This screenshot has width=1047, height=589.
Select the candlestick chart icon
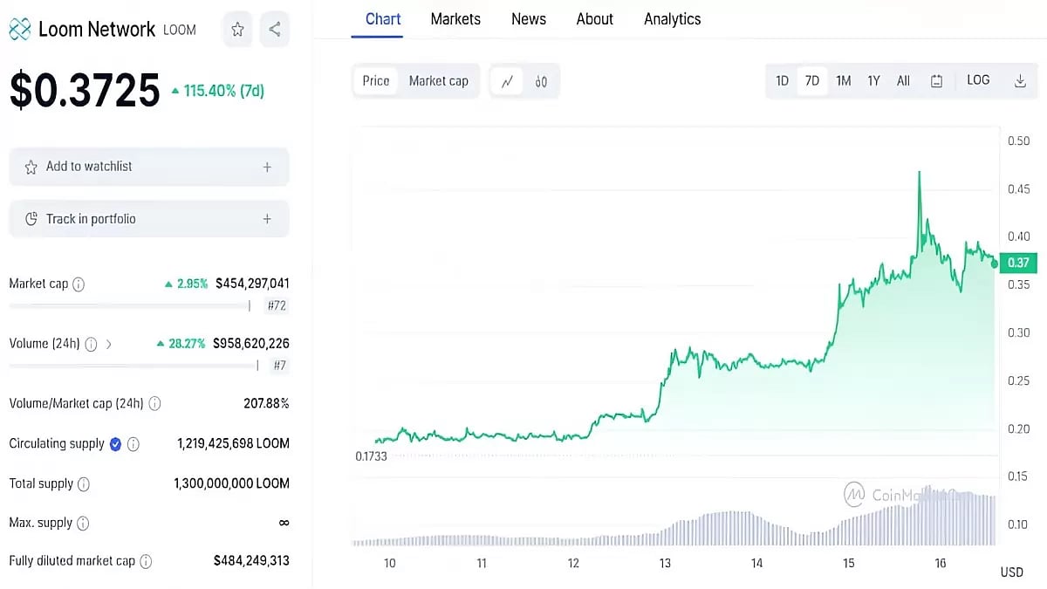(541, 80)
